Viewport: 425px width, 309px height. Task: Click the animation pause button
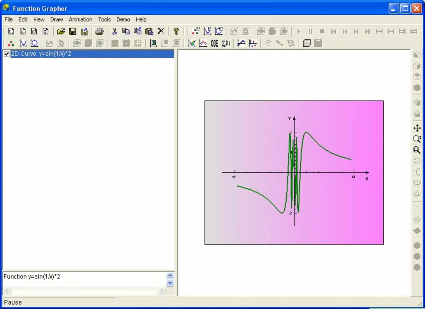310,32
